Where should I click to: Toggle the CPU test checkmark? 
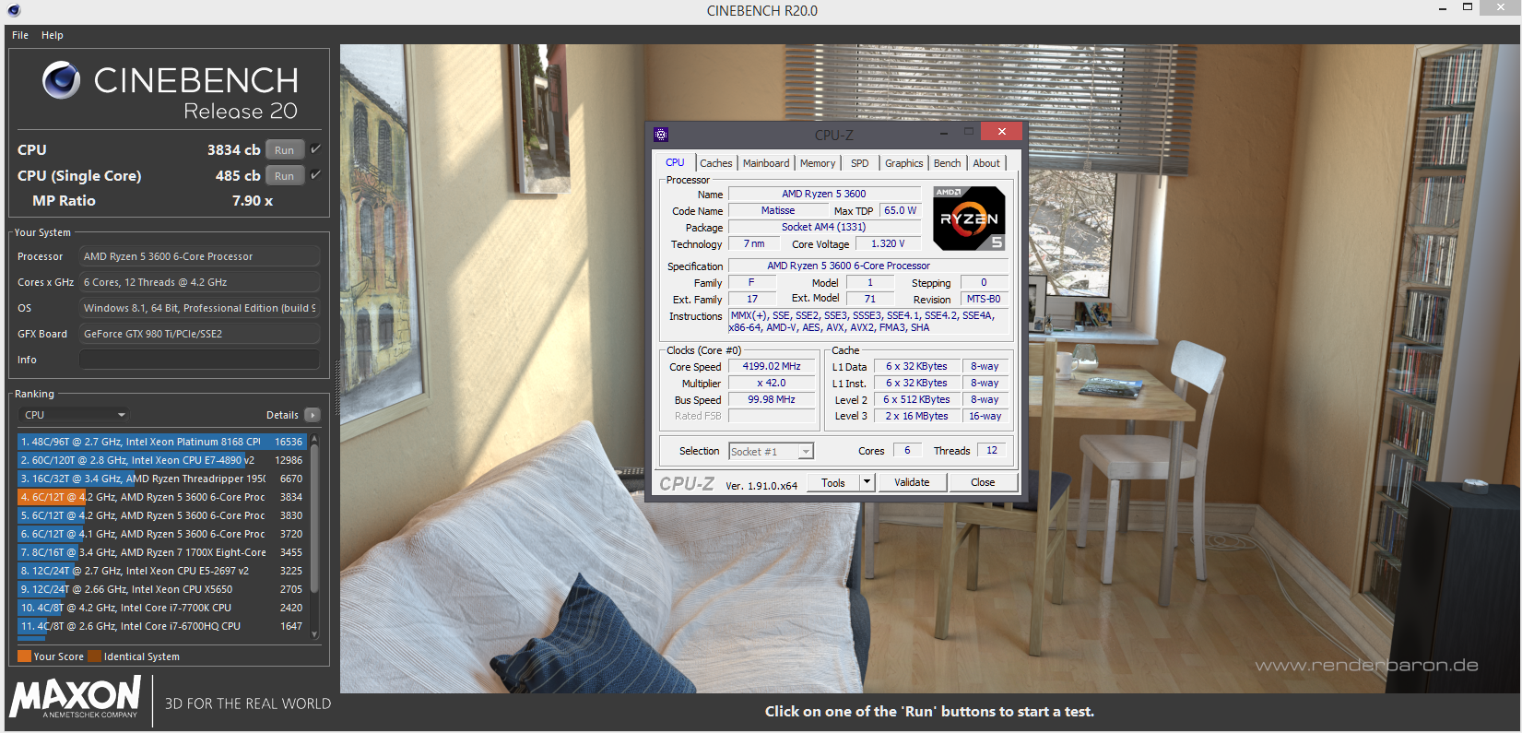click(315, 149)
